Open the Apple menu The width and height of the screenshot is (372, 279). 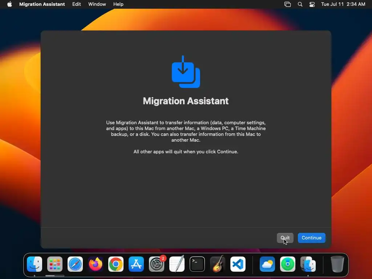9,4
